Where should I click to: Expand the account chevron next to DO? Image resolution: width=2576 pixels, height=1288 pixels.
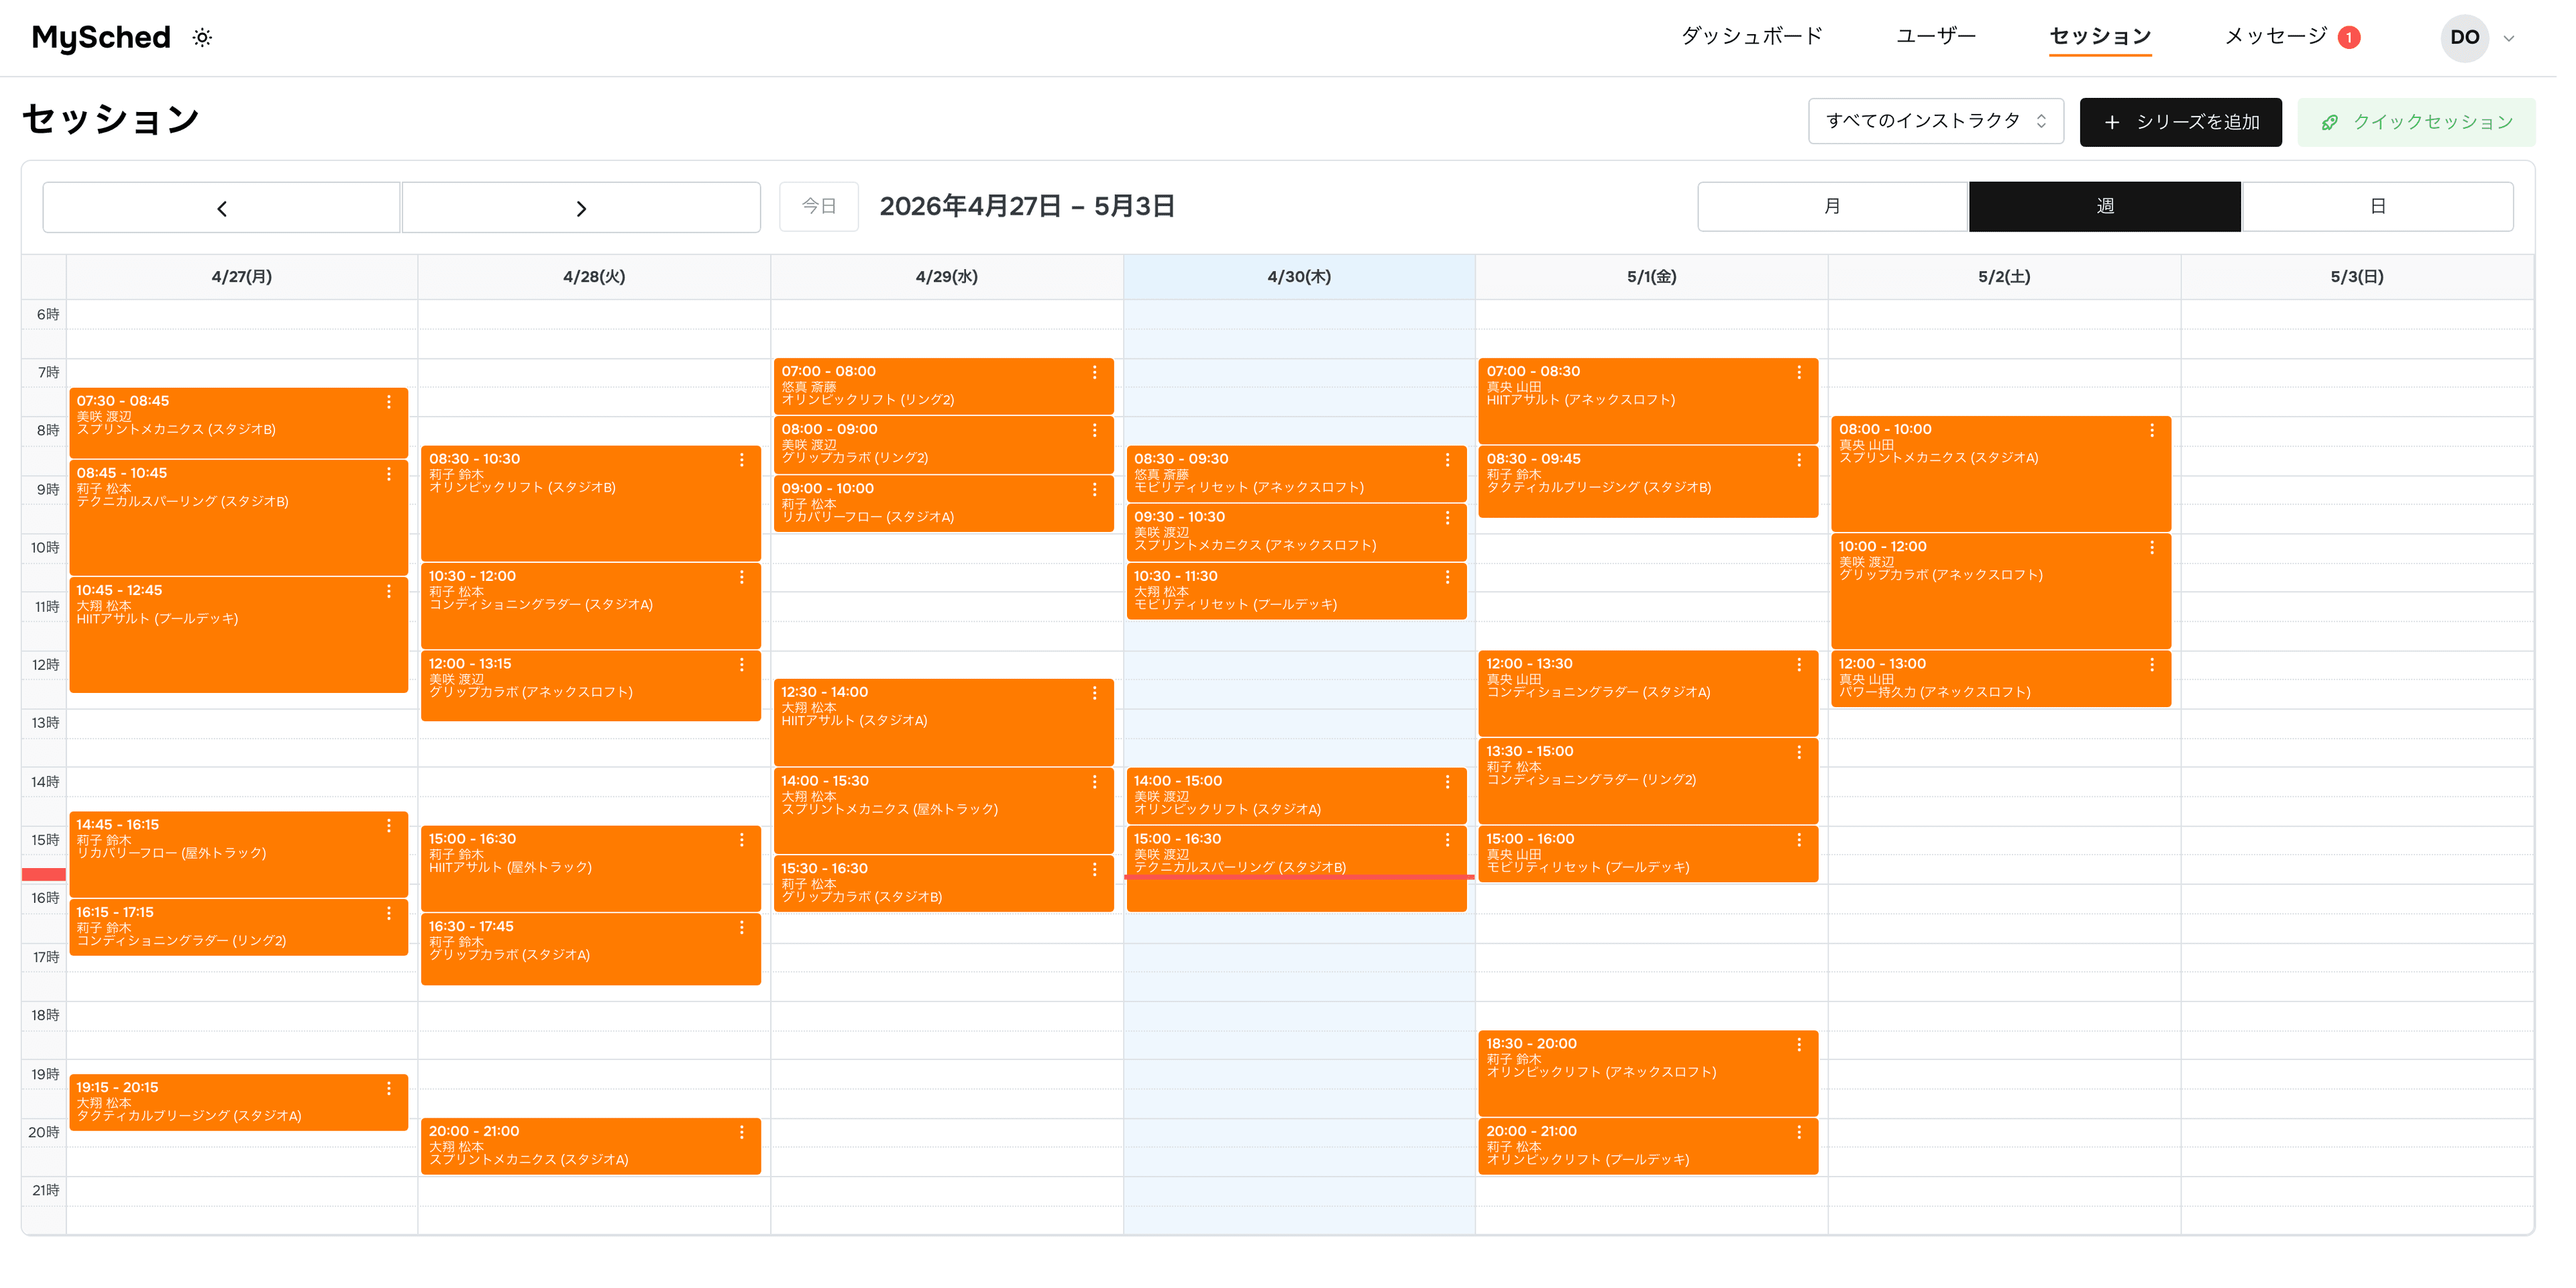2508,39
